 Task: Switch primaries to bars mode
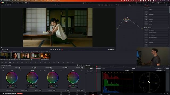coord(79,65)
